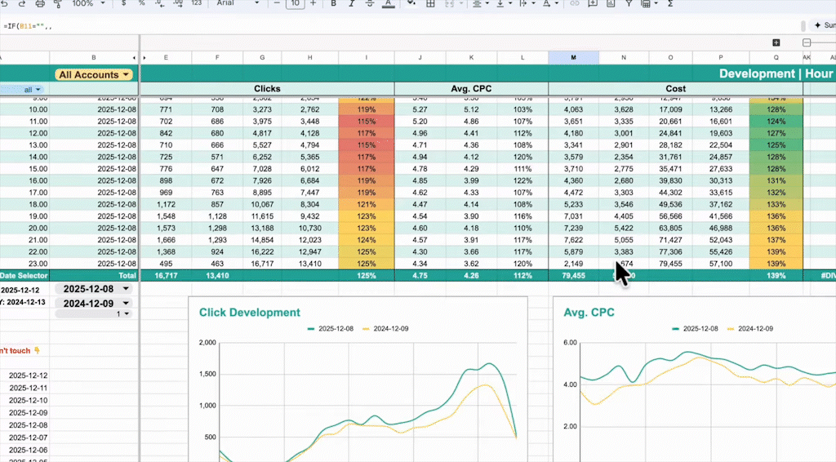836x462 pixels.
Task: Toggle strikethrough formatting
Action: click(x=369, y=3)
